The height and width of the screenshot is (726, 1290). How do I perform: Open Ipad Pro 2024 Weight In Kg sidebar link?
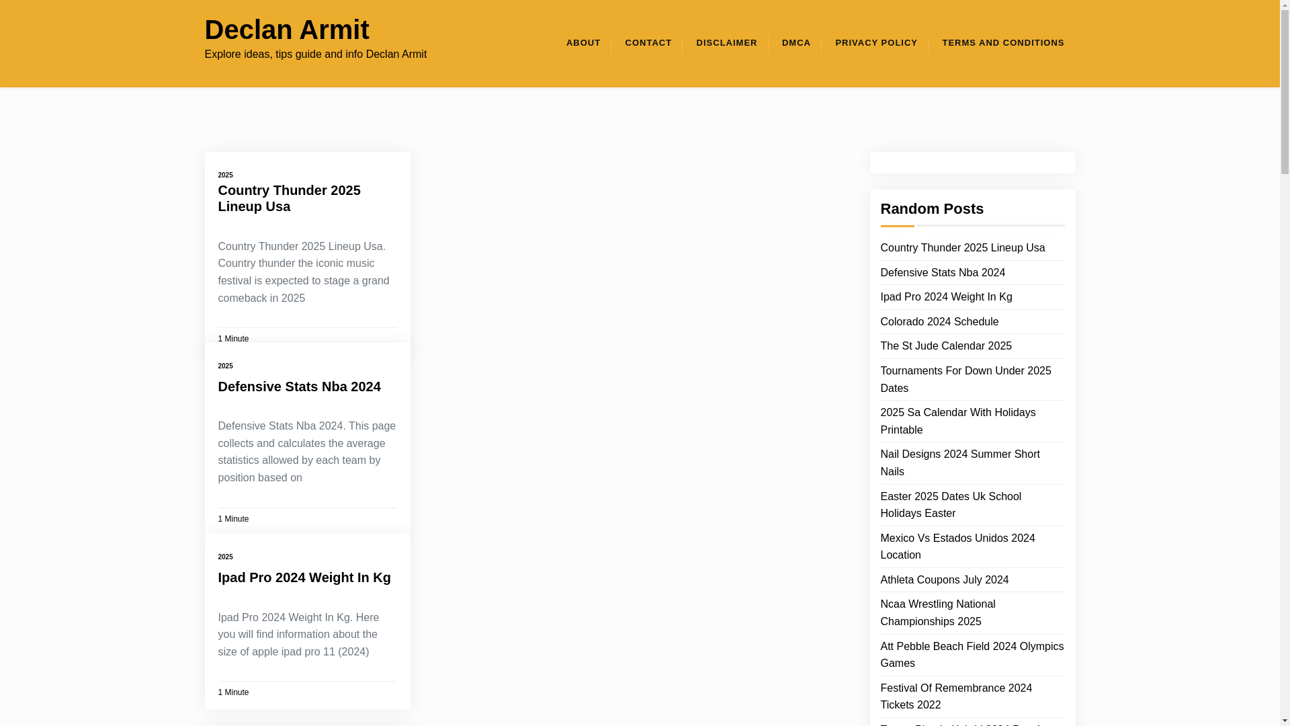[x=946, y=296]
